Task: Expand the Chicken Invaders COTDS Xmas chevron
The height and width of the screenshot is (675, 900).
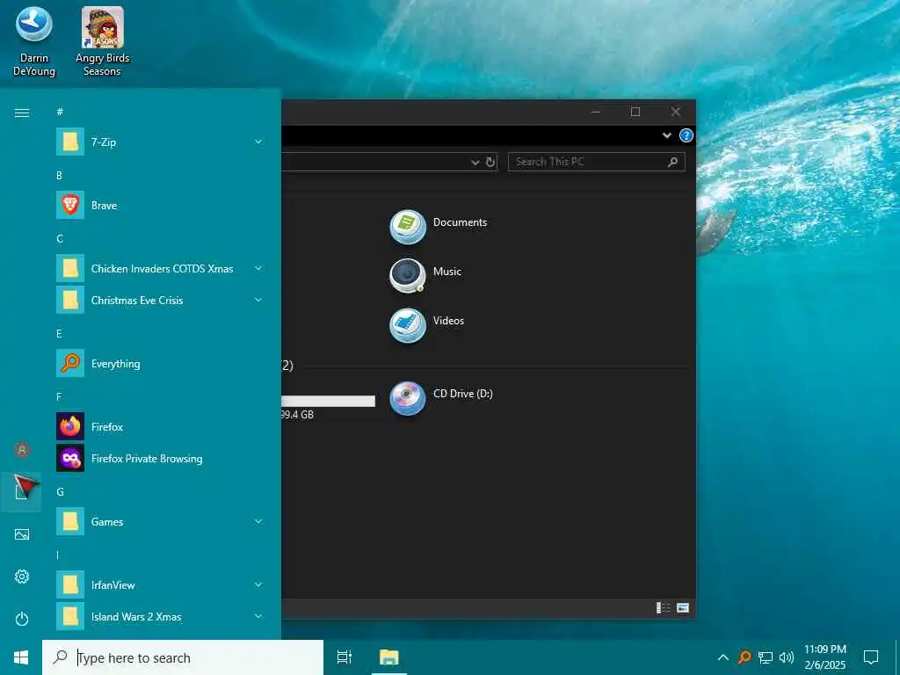Action: pos(258,269)
